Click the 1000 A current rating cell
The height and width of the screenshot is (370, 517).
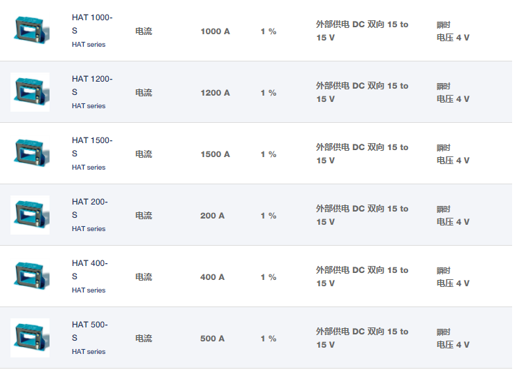[x=215, y=31]
